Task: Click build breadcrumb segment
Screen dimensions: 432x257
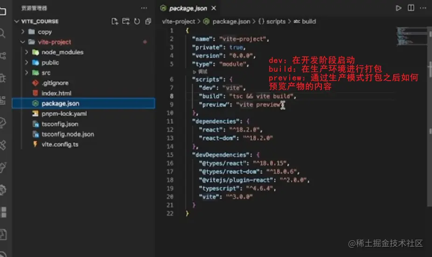Action: pyautogui.click(x=309, y=21)
